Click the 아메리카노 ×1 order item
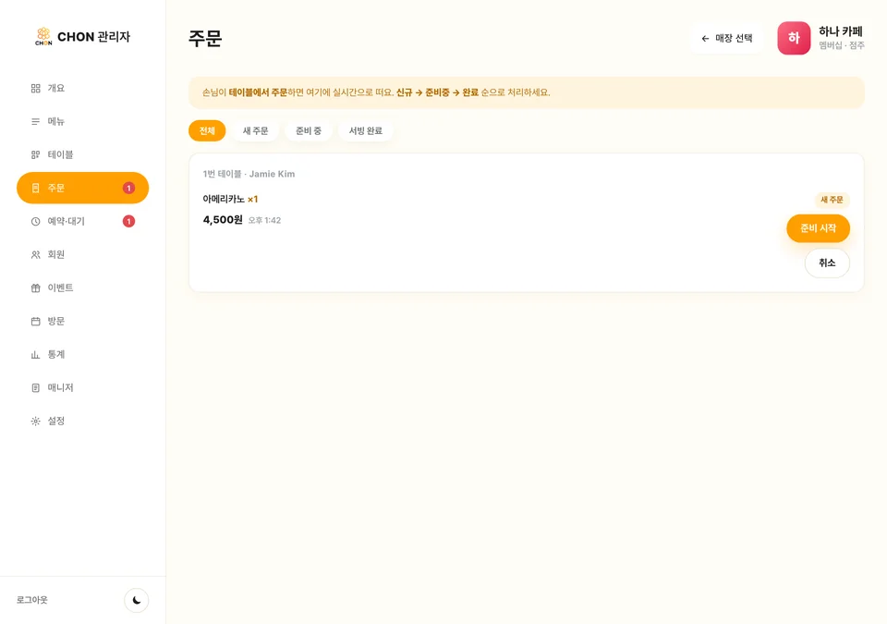 230,199
